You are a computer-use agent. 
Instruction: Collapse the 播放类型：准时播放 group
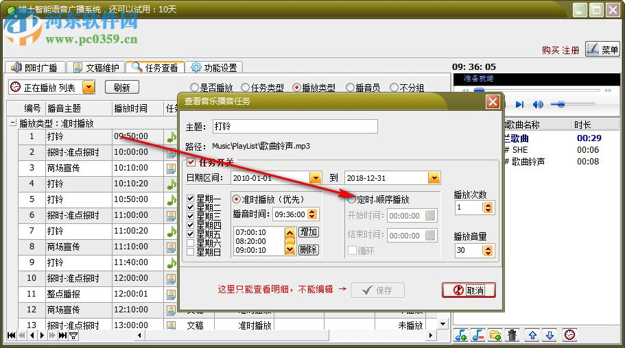[13, 123]
